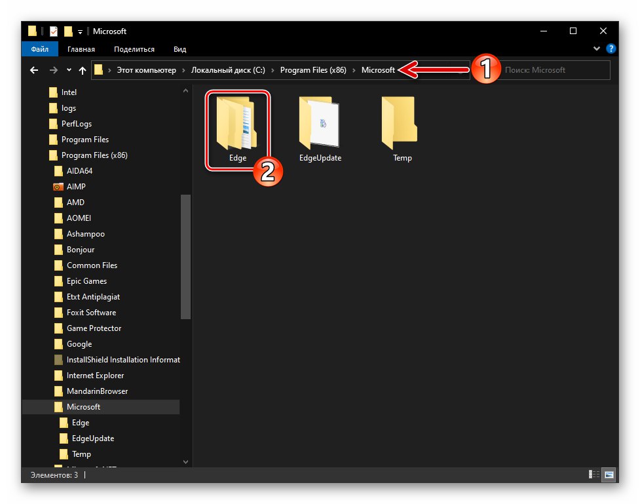Go forward with the right arrow button

click(54, 70)
